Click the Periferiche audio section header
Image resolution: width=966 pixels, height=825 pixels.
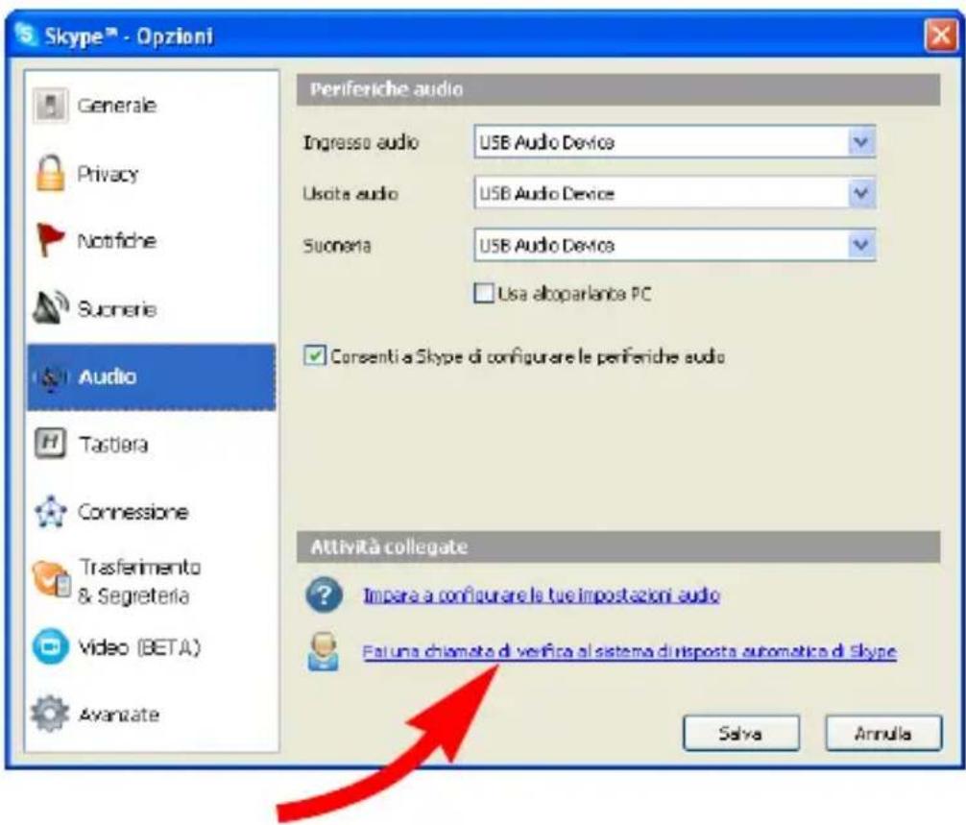(618, 90)
